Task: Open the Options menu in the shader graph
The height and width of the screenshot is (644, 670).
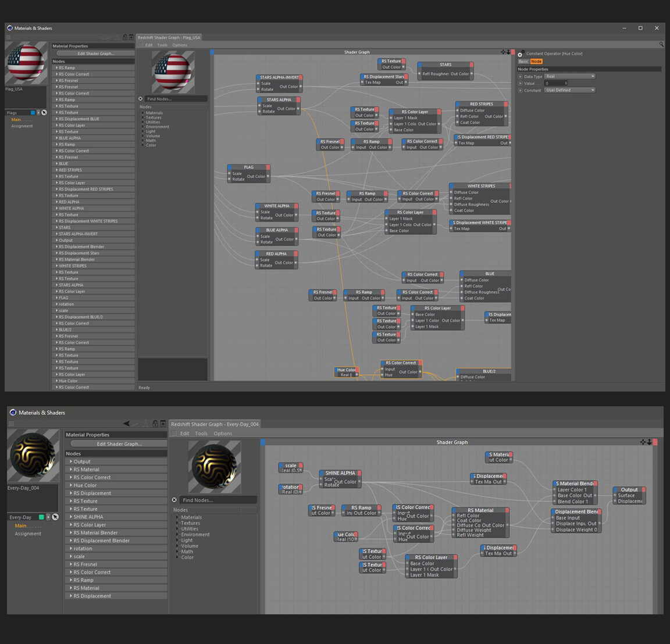Action: click(x=180, y=45)
